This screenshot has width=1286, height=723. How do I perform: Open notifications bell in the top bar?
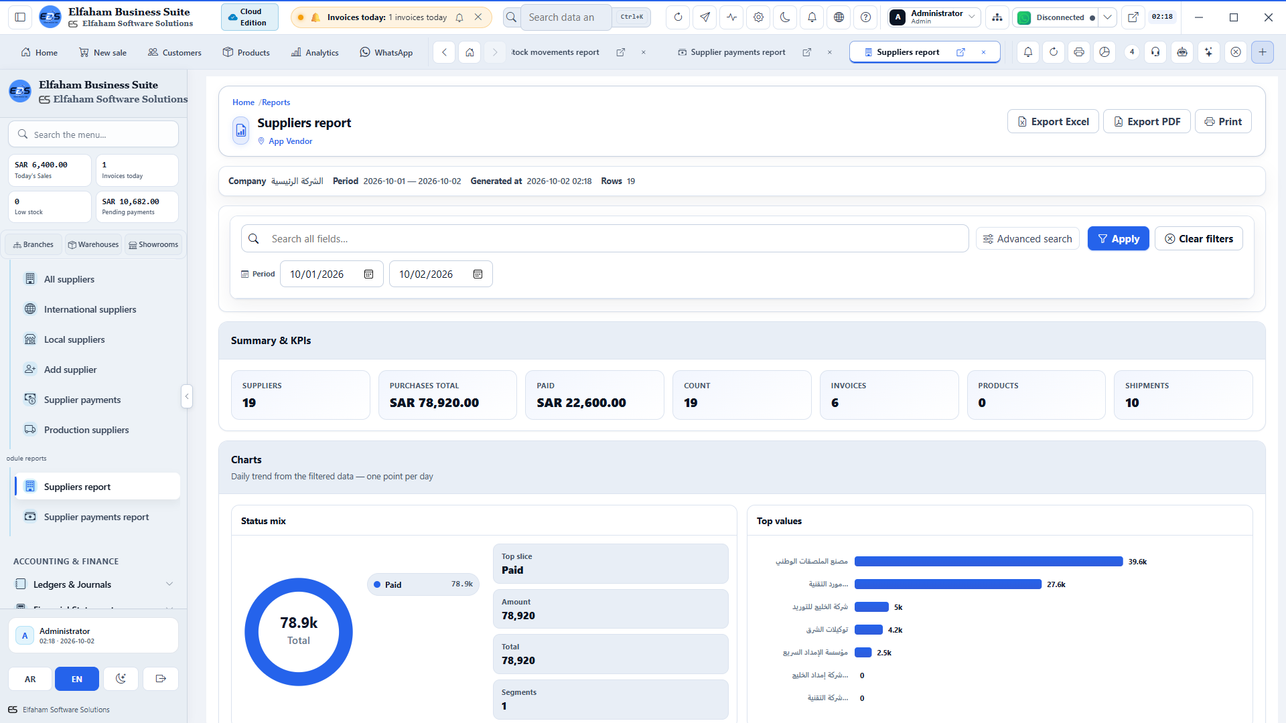(812, 17)
